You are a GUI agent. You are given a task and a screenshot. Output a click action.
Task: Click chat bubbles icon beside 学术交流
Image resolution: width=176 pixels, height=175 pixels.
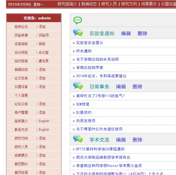tap(78, 139)
